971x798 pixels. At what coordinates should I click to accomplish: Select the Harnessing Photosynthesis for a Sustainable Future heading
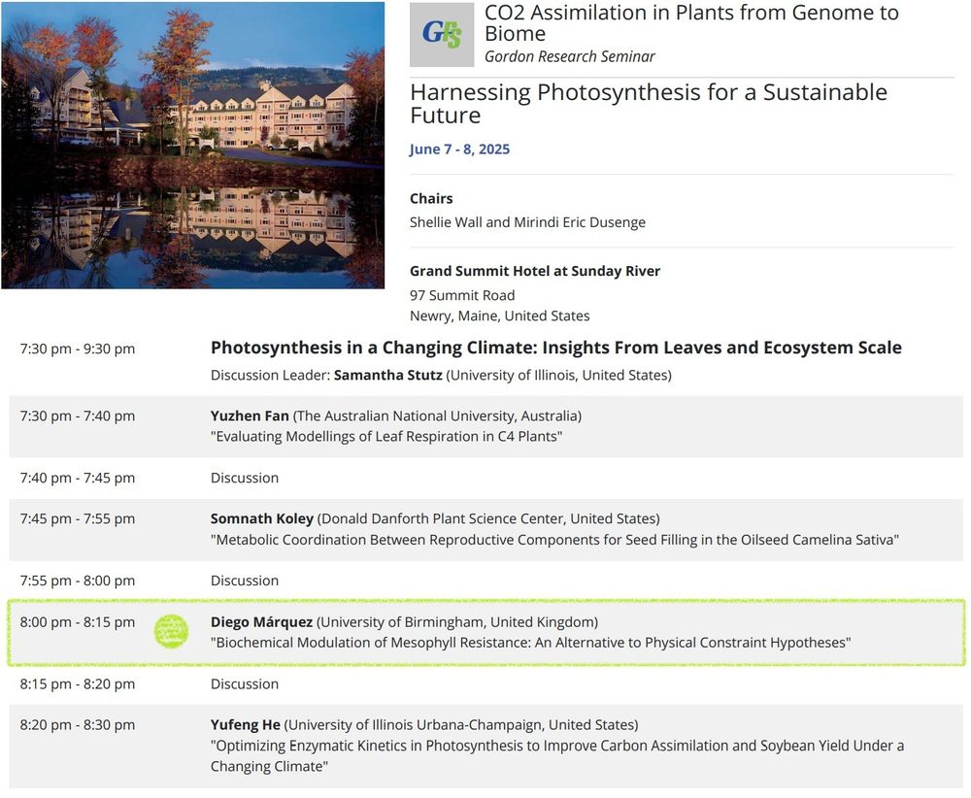pyautogui.click(x=648, y=104)
